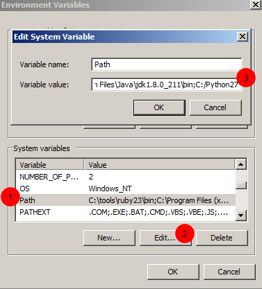Click the NUMBER_OF_P... value cell showing 2

click(x=91, y=177)
